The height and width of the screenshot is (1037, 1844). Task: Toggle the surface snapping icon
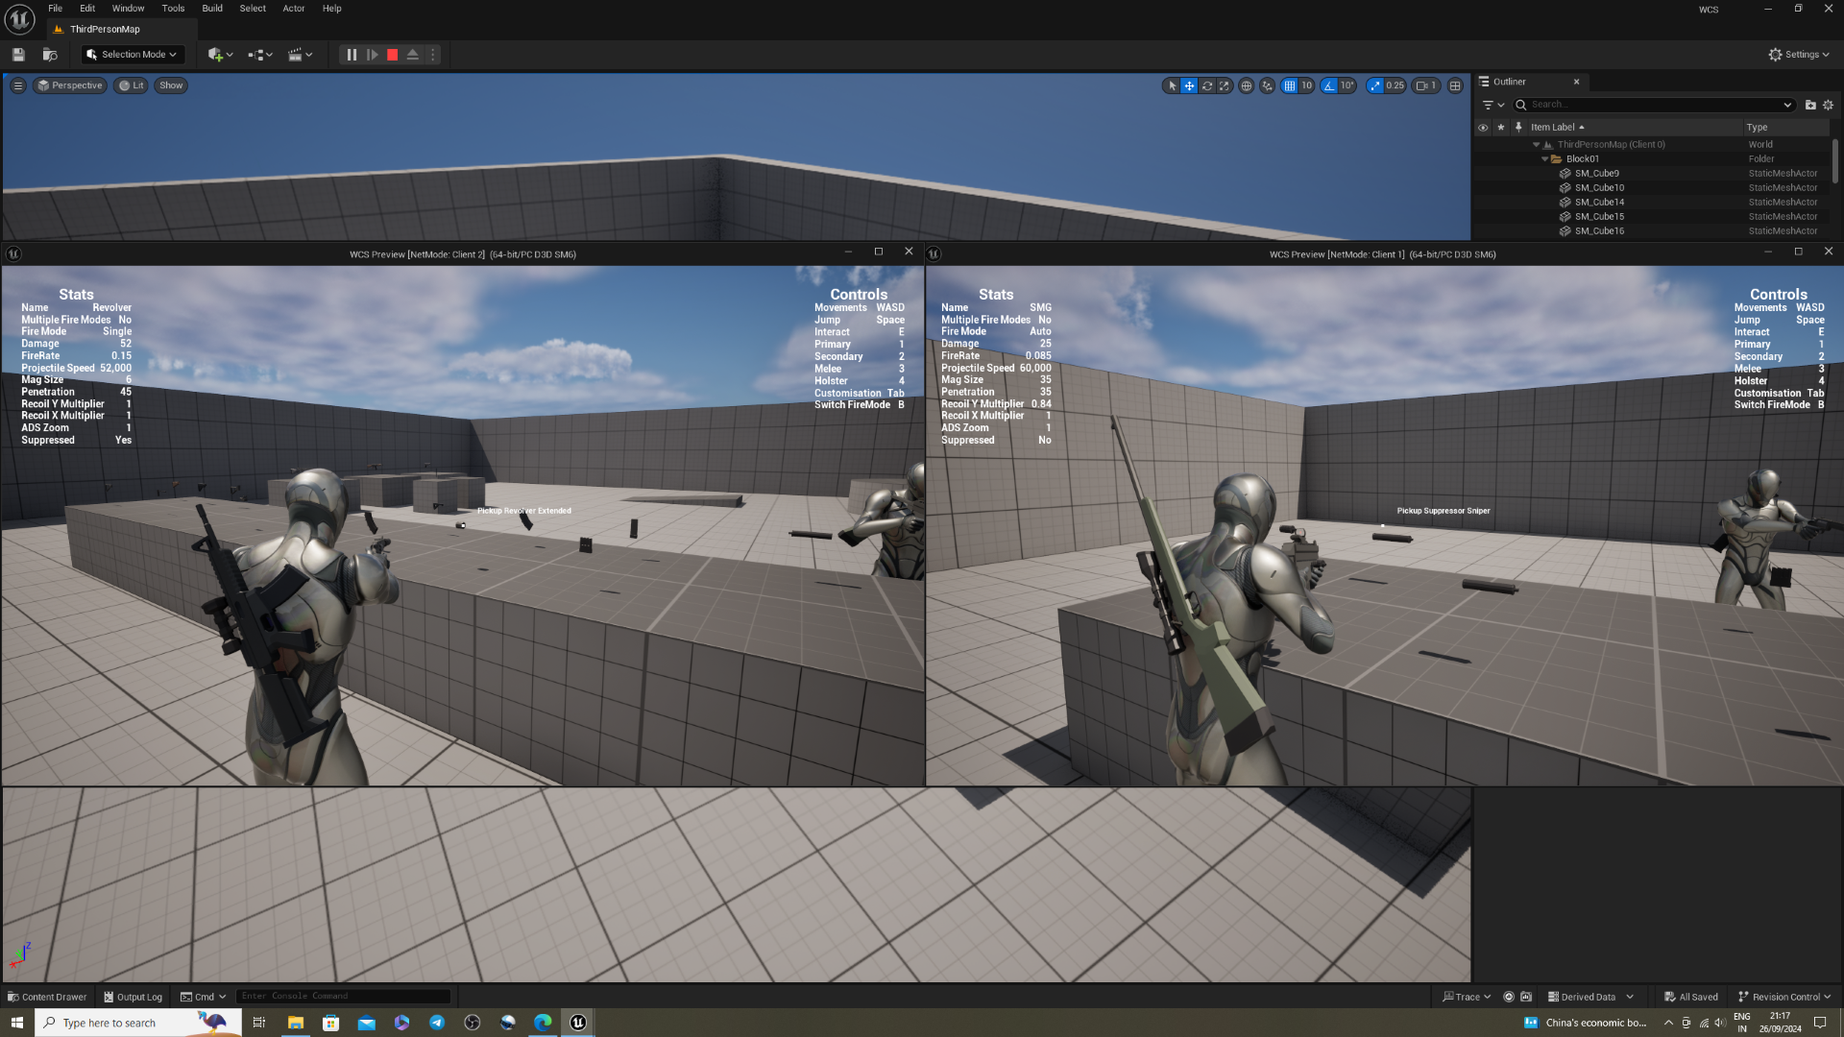pyautogui.click(x=1268, y=85)
